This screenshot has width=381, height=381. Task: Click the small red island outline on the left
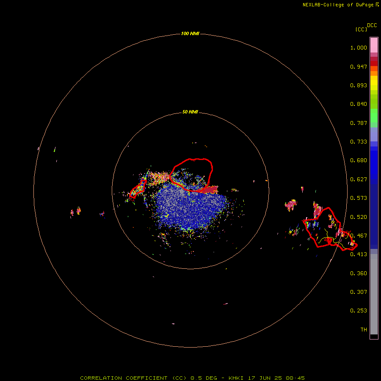[138, 190]
